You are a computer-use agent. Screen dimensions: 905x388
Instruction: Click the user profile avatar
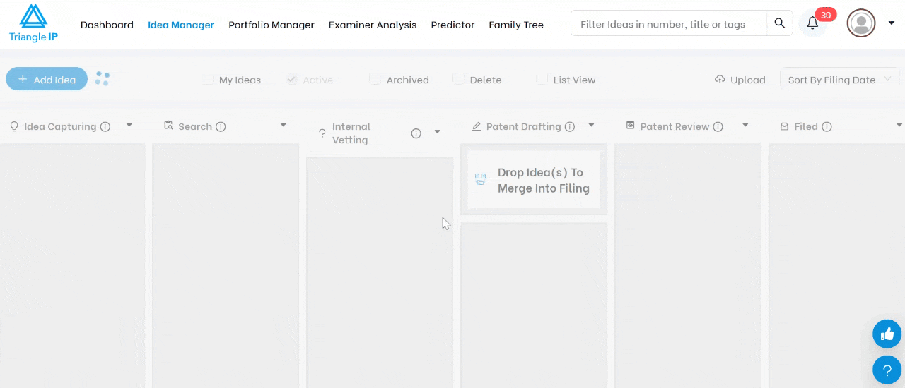click(x=861, y=23)
